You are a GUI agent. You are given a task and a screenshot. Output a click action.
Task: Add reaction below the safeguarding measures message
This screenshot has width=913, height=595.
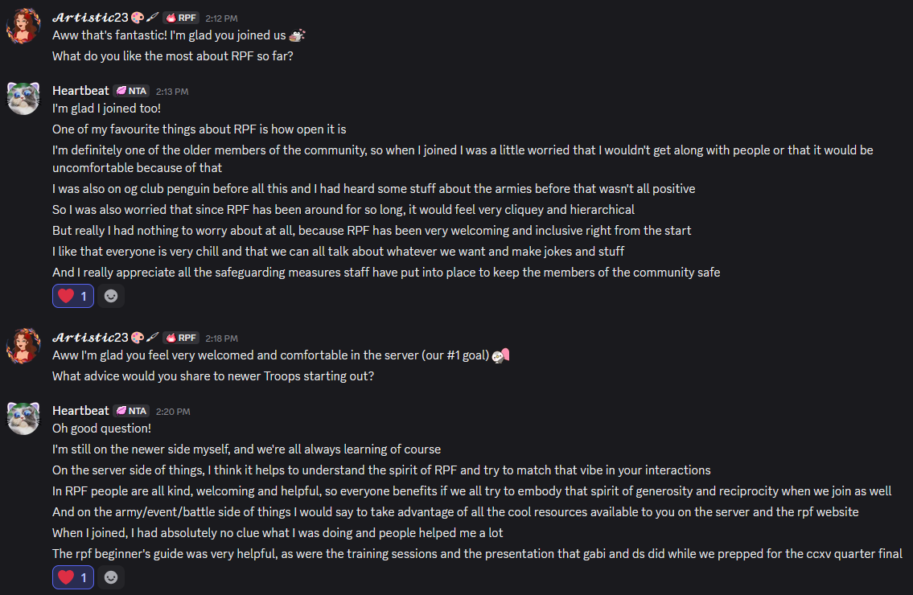111,296
